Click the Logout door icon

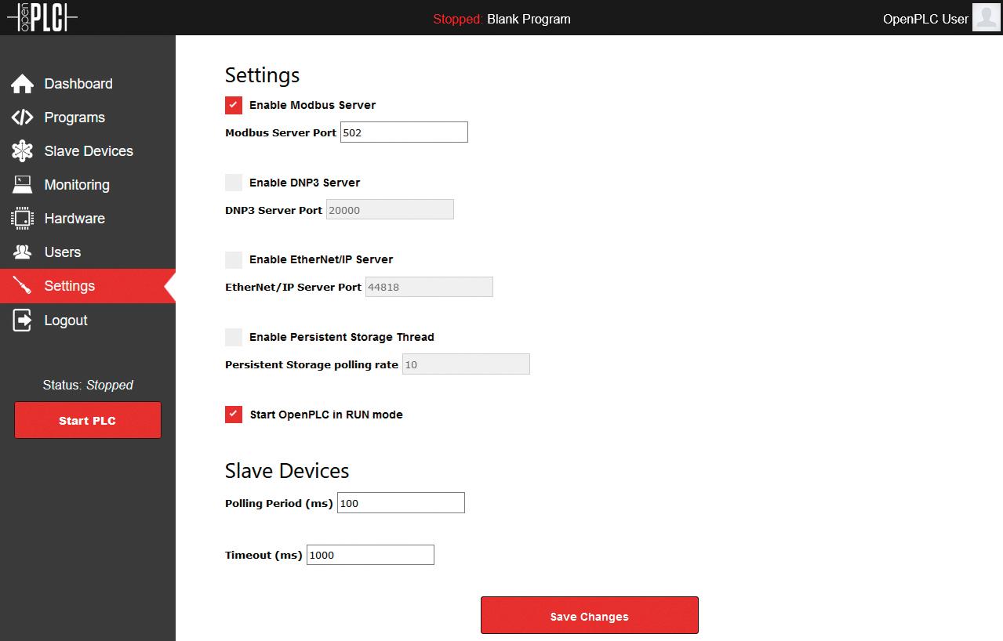[22, 320]
